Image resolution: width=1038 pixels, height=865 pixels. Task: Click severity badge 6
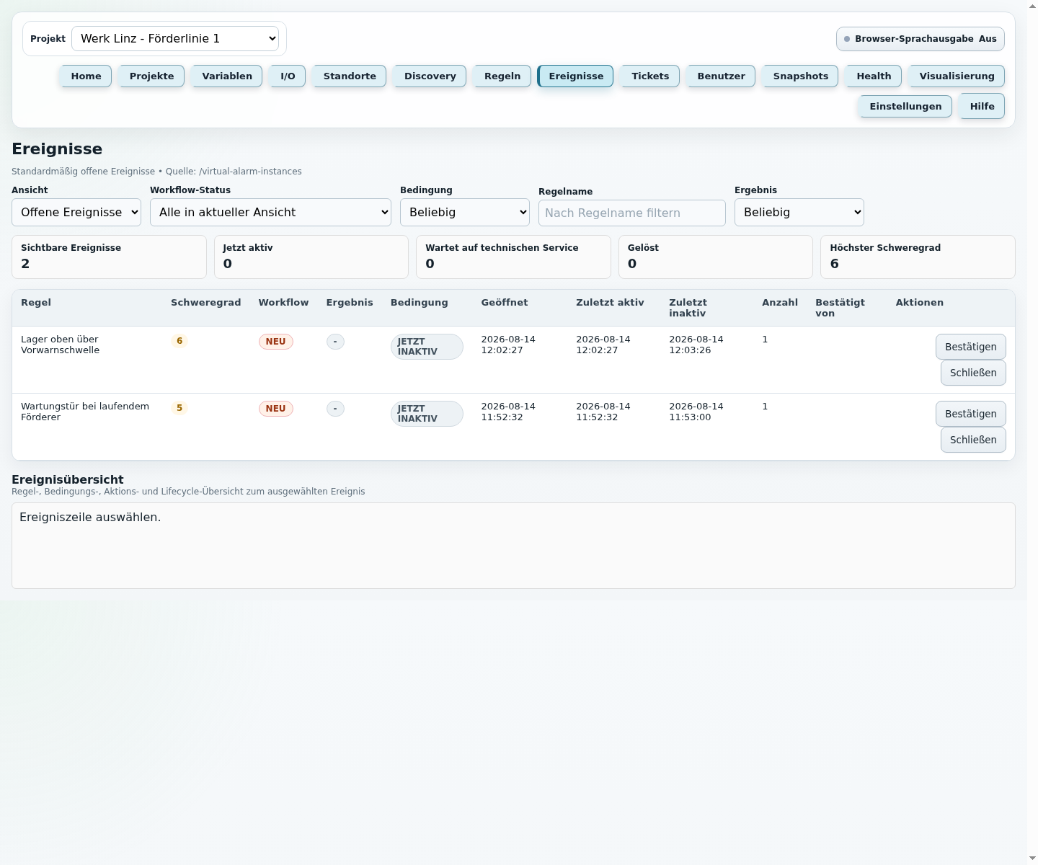click(179, 341)
